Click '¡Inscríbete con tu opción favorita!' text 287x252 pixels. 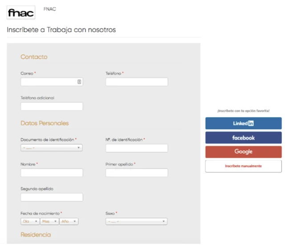[x=243, y=111]
